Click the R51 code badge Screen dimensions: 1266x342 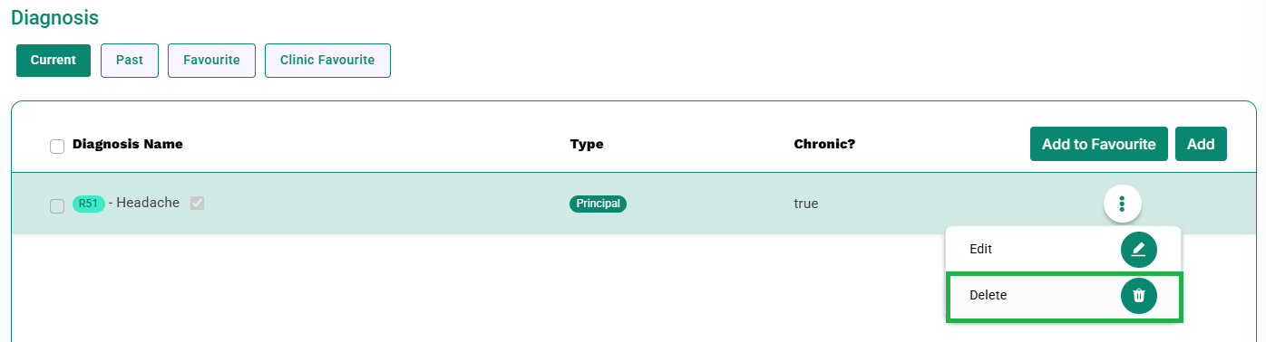88,204
